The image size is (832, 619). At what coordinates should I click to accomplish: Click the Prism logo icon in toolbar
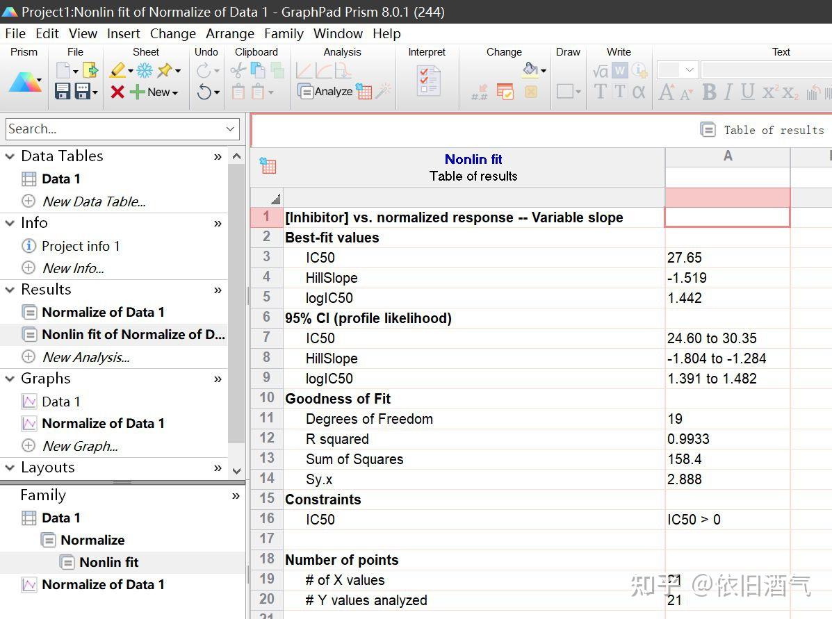(24, 82)
